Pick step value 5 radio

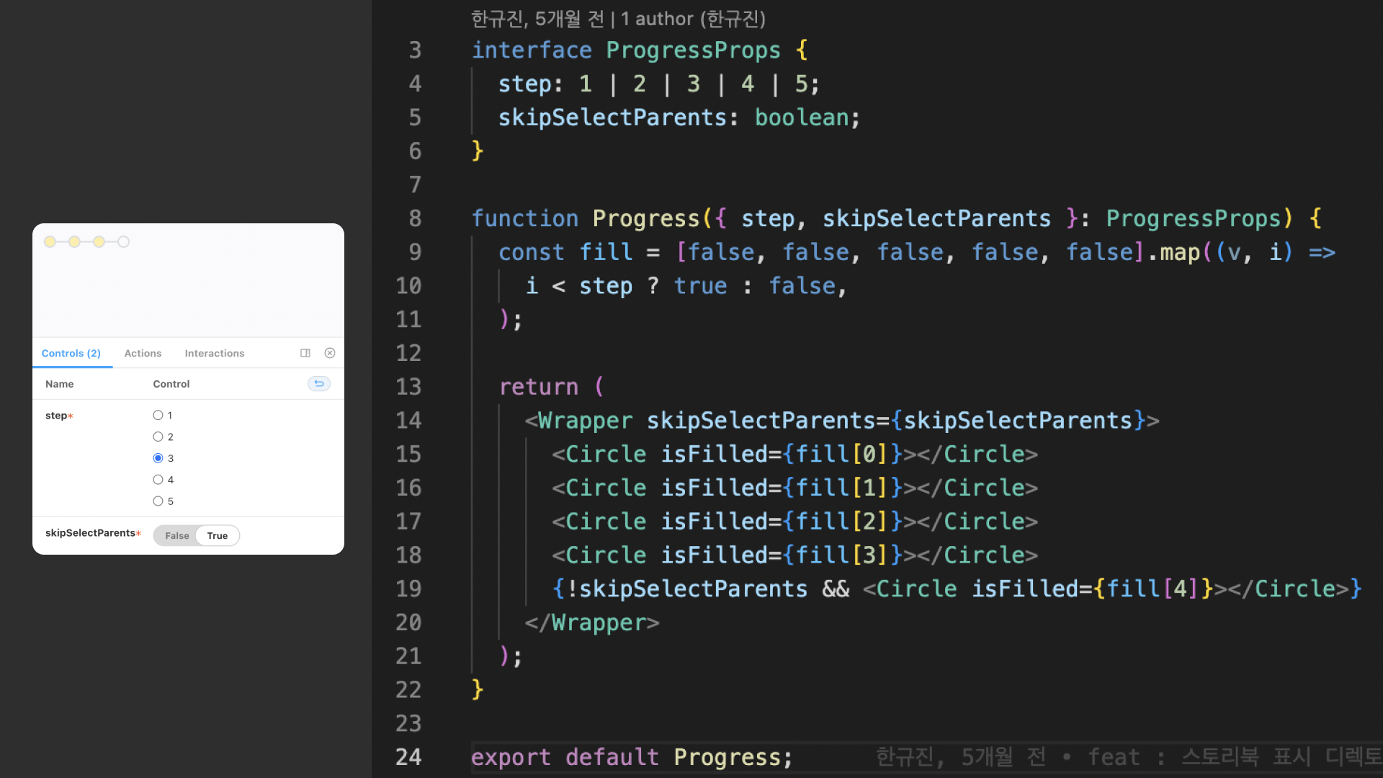[x=158, y=501]
